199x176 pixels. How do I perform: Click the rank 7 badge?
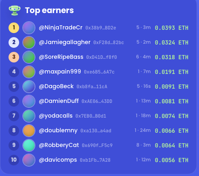point(14,116)
